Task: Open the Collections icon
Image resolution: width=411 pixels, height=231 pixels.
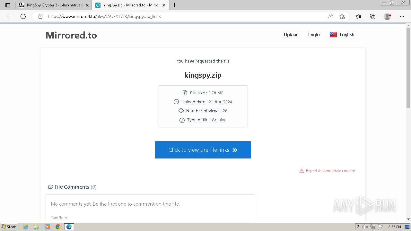Action: pos(372,16)
